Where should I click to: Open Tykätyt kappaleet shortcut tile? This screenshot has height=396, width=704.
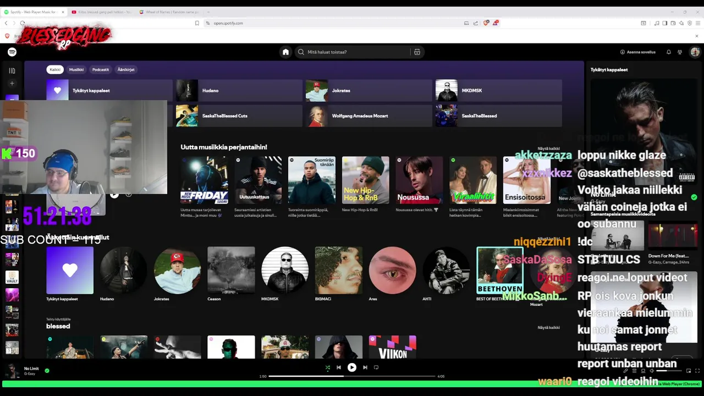pos(109,90)
